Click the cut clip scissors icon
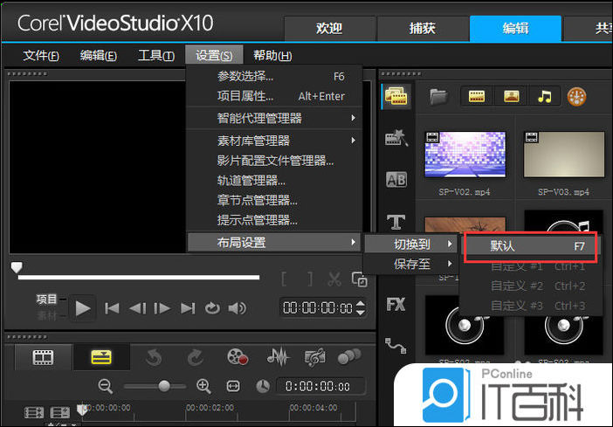Viewport: 613px width, 427px height. pos(334,279)
